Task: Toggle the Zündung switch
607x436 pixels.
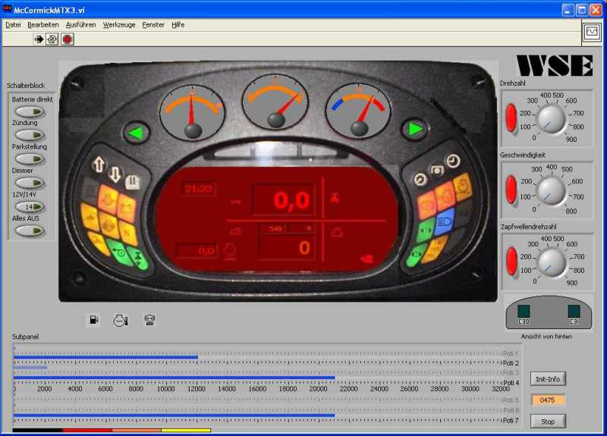Action: click(x=30, y=136)
